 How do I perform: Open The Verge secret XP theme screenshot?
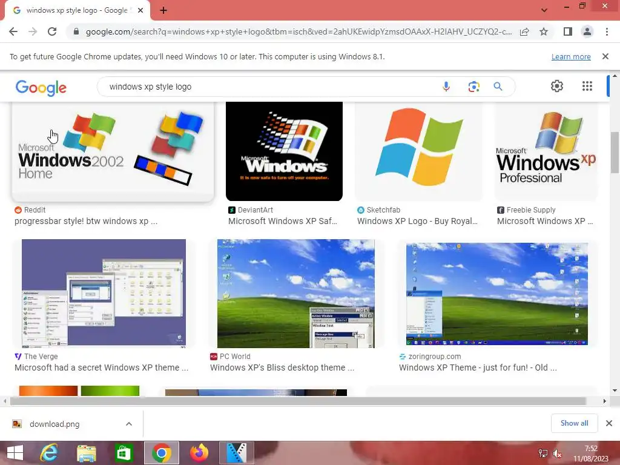click(x=104, y=294)
